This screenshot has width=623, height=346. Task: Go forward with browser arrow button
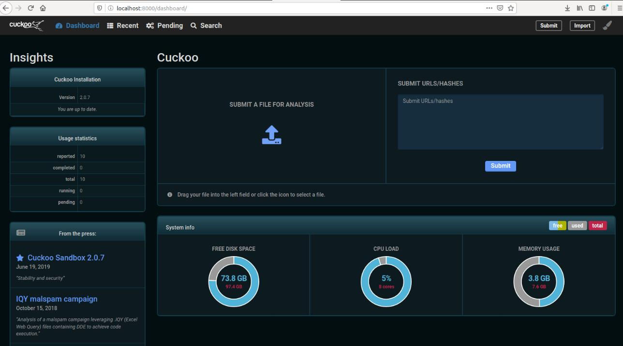point(18,8)
